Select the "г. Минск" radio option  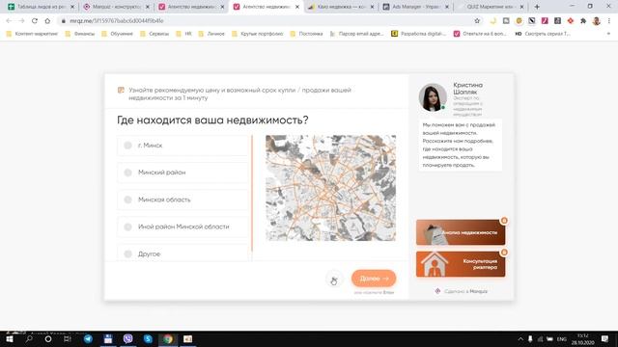(183, 146)
